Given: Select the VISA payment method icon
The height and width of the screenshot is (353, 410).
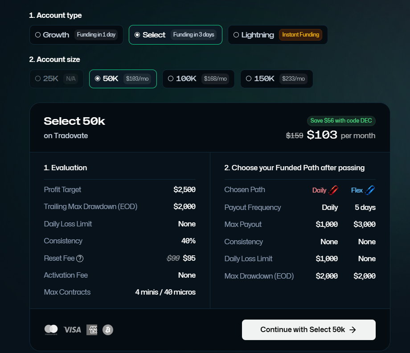Looking at the screenshot, I should click(73, 330).
